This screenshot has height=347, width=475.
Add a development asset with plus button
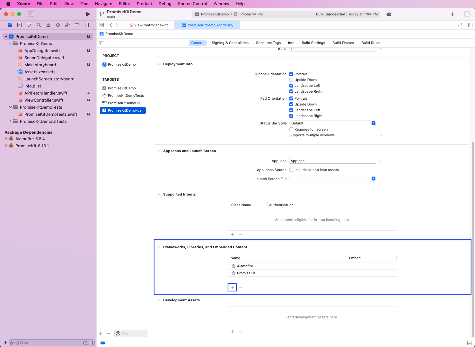coord(232,332)
